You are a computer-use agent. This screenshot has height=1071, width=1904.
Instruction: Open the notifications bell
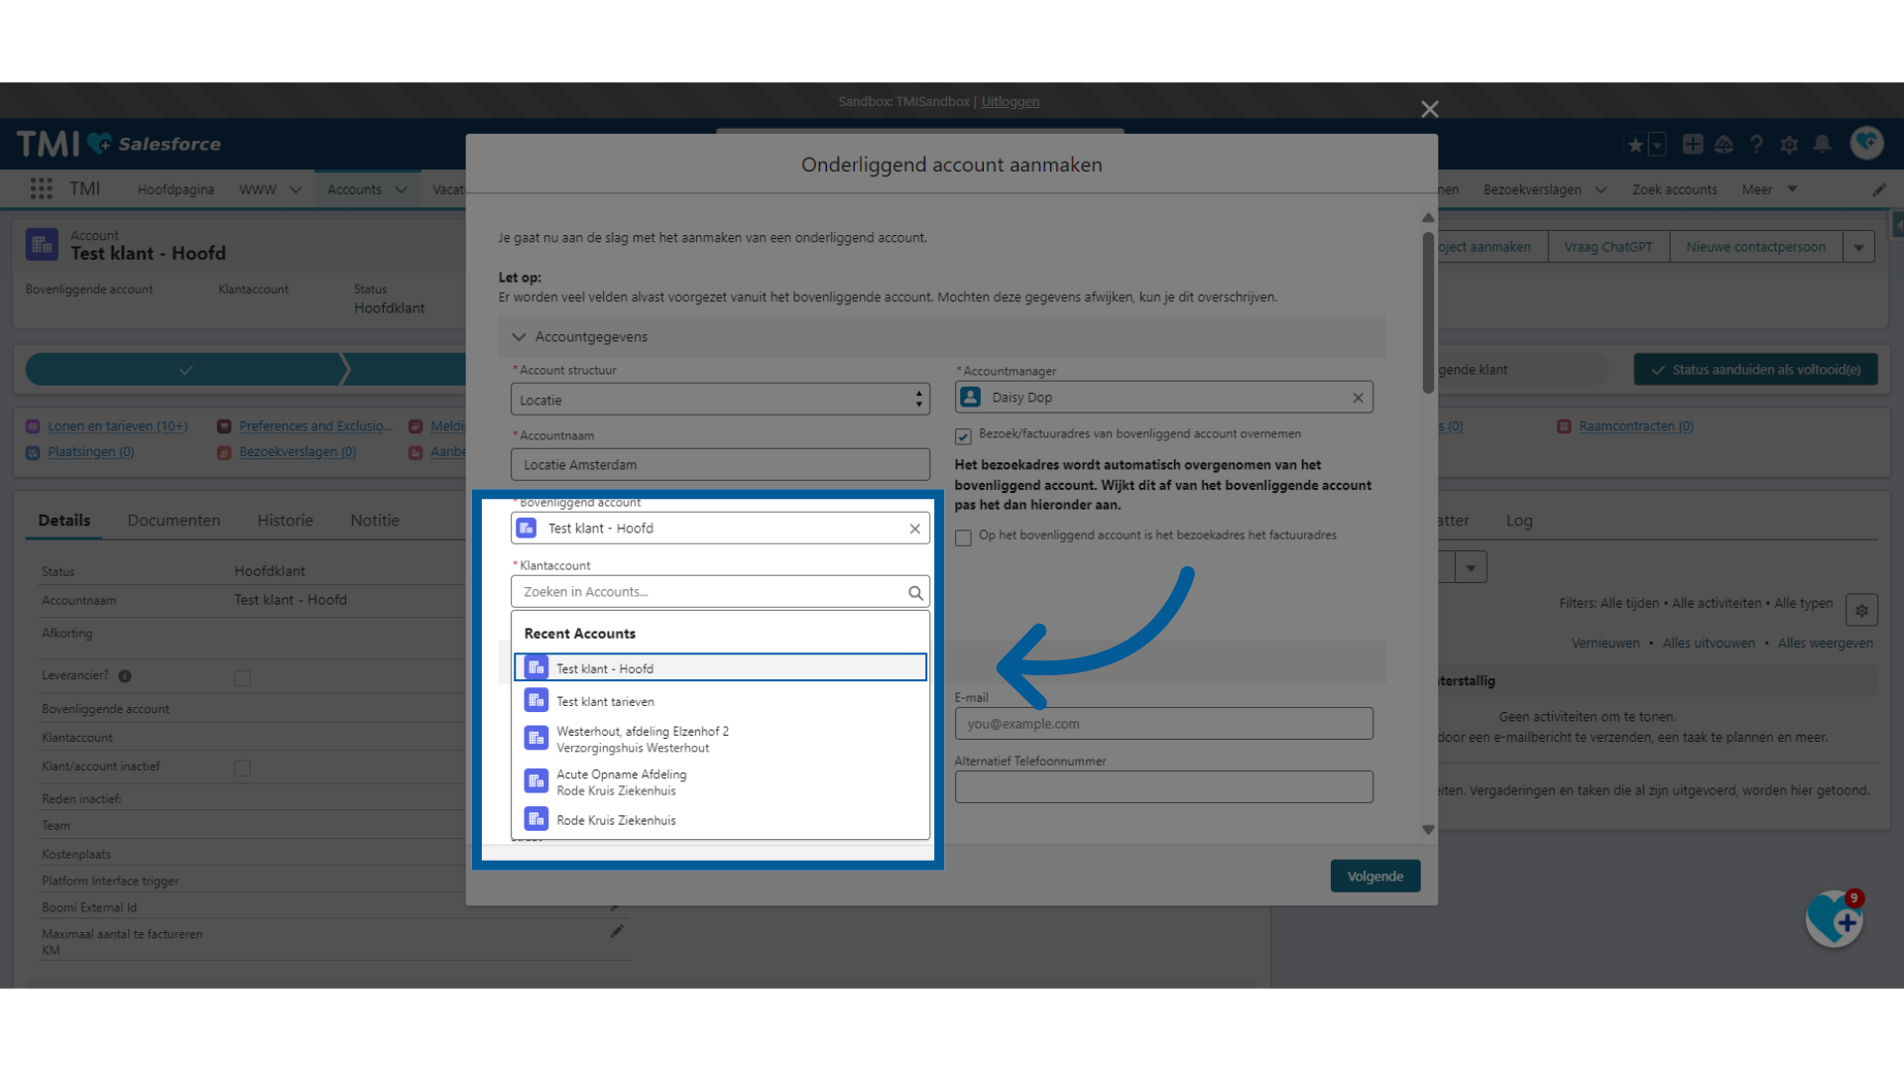[1822, 145]
